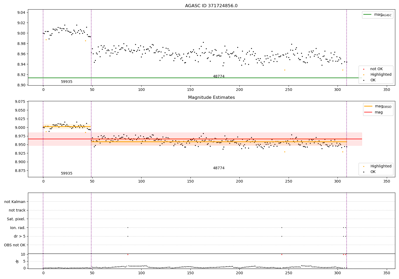Image resolution: width=399 pixels, height=279 pixels.
Task: Click the 48774 obsid label in top plot
Action: pyautogui.click(x=219, y=77)
